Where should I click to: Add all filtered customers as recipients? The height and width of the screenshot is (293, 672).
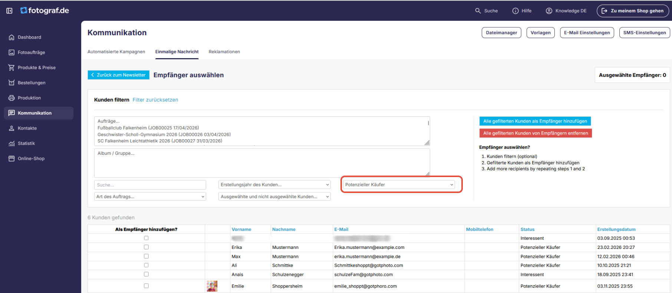(535, 121)
